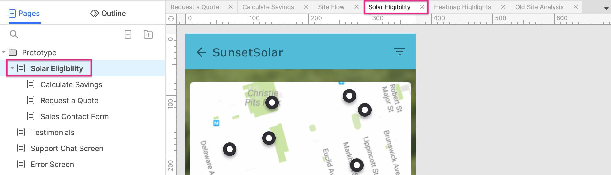Open the tab overflow dropdown arrow
This screenshot has height=175, width=611.
pyautogui.click(x=606, y=8)
